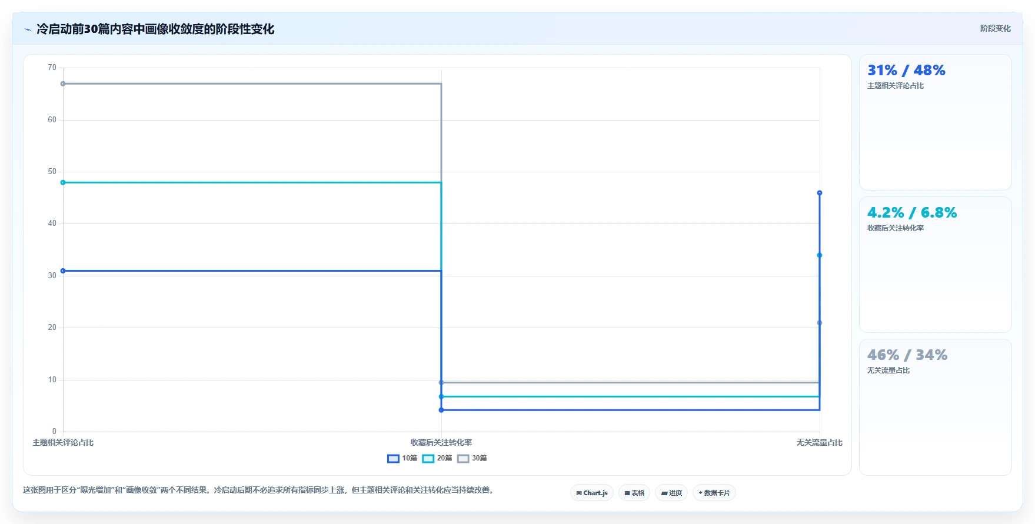Click the 表格 pill tag
This screenshot has width=1035, height=524.
pos(634,493)
